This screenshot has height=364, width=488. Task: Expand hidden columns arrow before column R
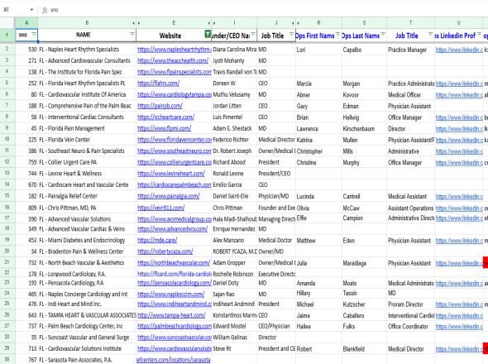coord(298,23)
